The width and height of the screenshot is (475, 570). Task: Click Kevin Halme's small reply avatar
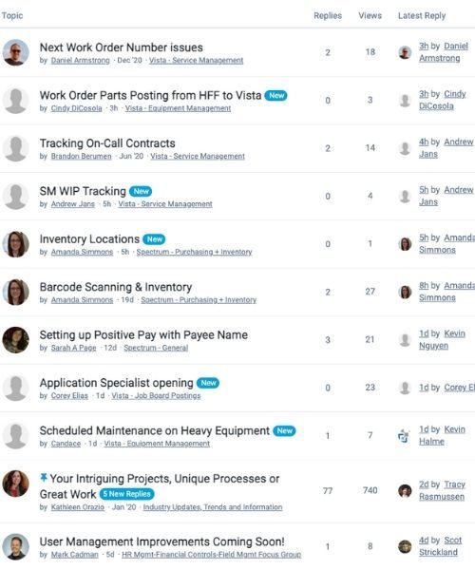pos(404,435)
